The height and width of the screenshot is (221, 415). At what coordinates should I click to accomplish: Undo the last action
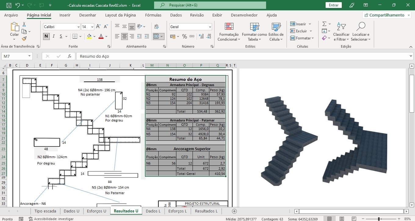(x=17, y=5)
